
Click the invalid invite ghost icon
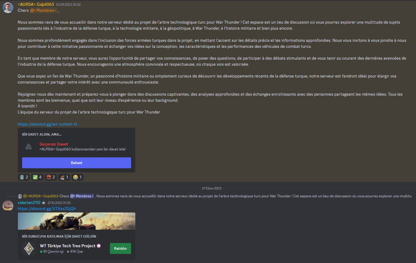click(29, 147)
